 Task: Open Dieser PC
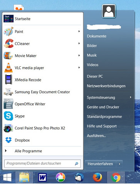pyautogui.click(x=95, y=76)
